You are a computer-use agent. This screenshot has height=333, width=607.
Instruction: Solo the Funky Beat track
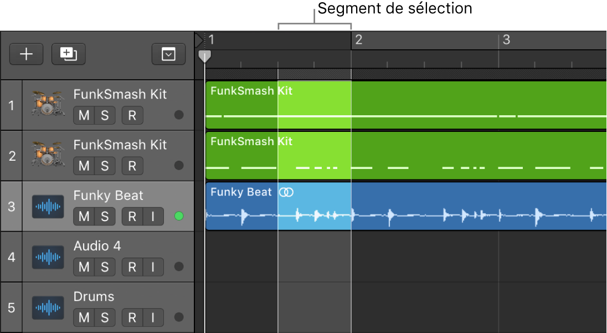pos(105,217)
